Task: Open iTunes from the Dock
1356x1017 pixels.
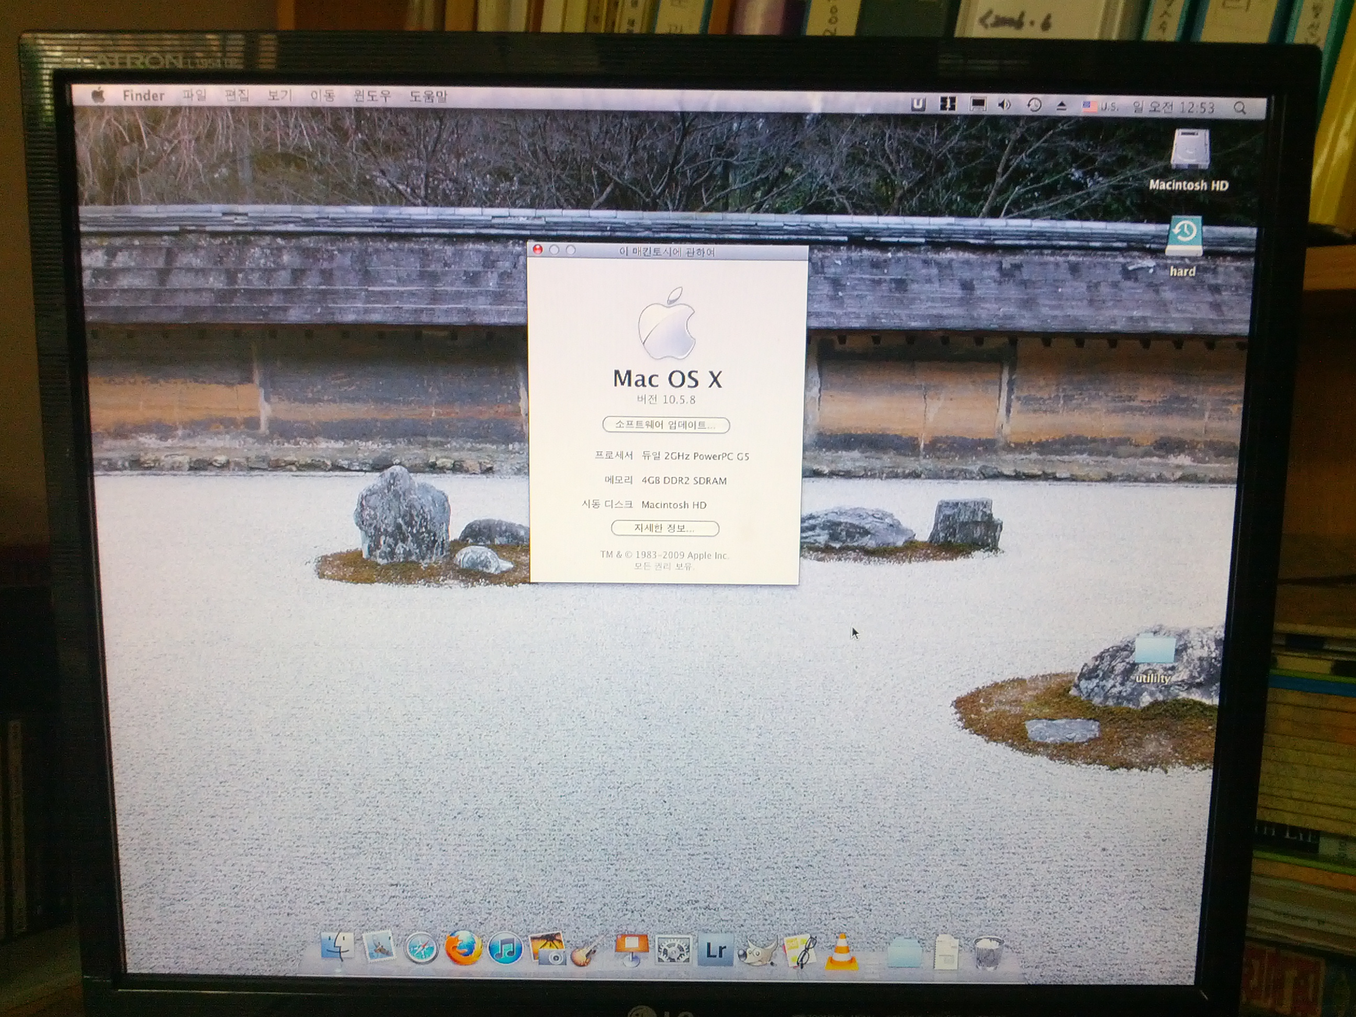Action: point(505,950)
